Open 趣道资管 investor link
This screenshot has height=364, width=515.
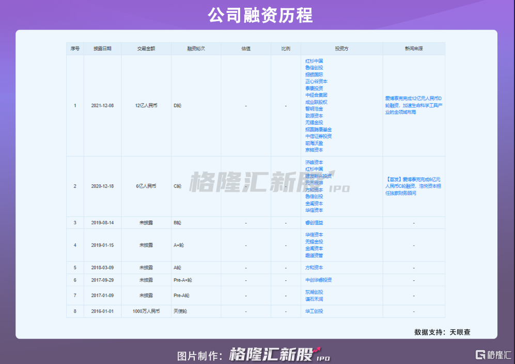[x=314, y=256]
